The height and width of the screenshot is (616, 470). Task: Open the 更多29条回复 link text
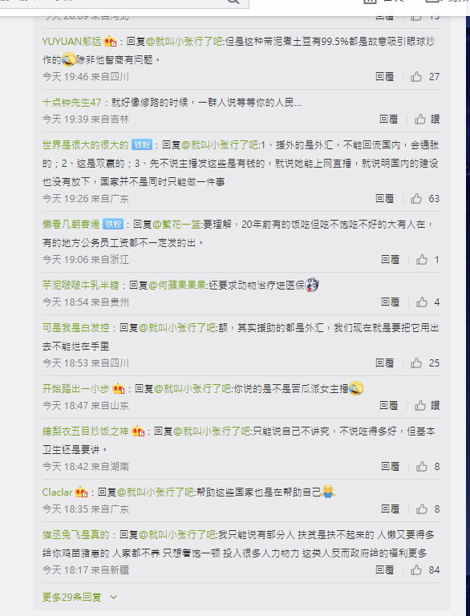click(x=71, y=597)
